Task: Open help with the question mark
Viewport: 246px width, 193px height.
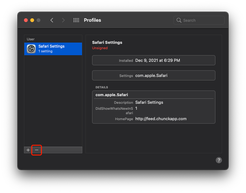Action: click(219, 160)
